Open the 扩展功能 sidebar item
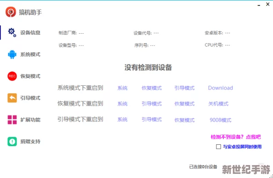Image resolution: width=273 pixels, height=178 pixels. (30, 119)
